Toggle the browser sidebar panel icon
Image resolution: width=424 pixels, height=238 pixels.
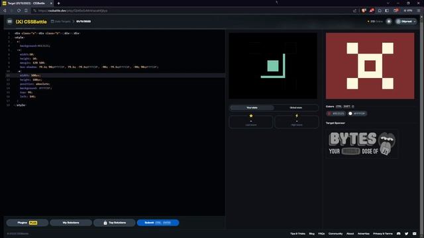tap(387, 11)
